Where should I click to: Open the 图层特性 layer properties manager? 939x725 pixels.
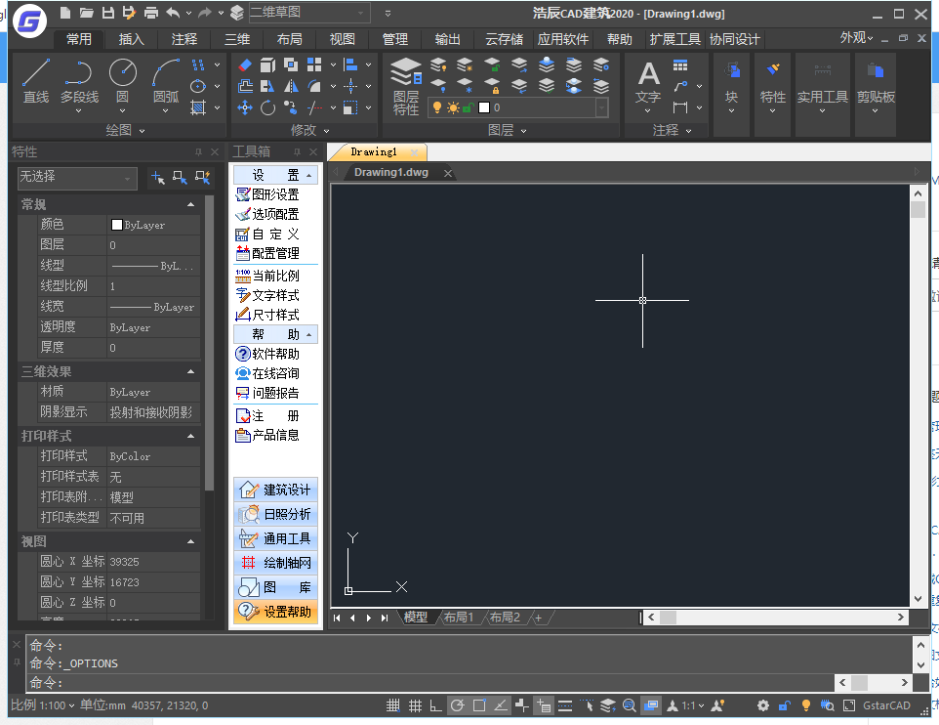(406, 84)
